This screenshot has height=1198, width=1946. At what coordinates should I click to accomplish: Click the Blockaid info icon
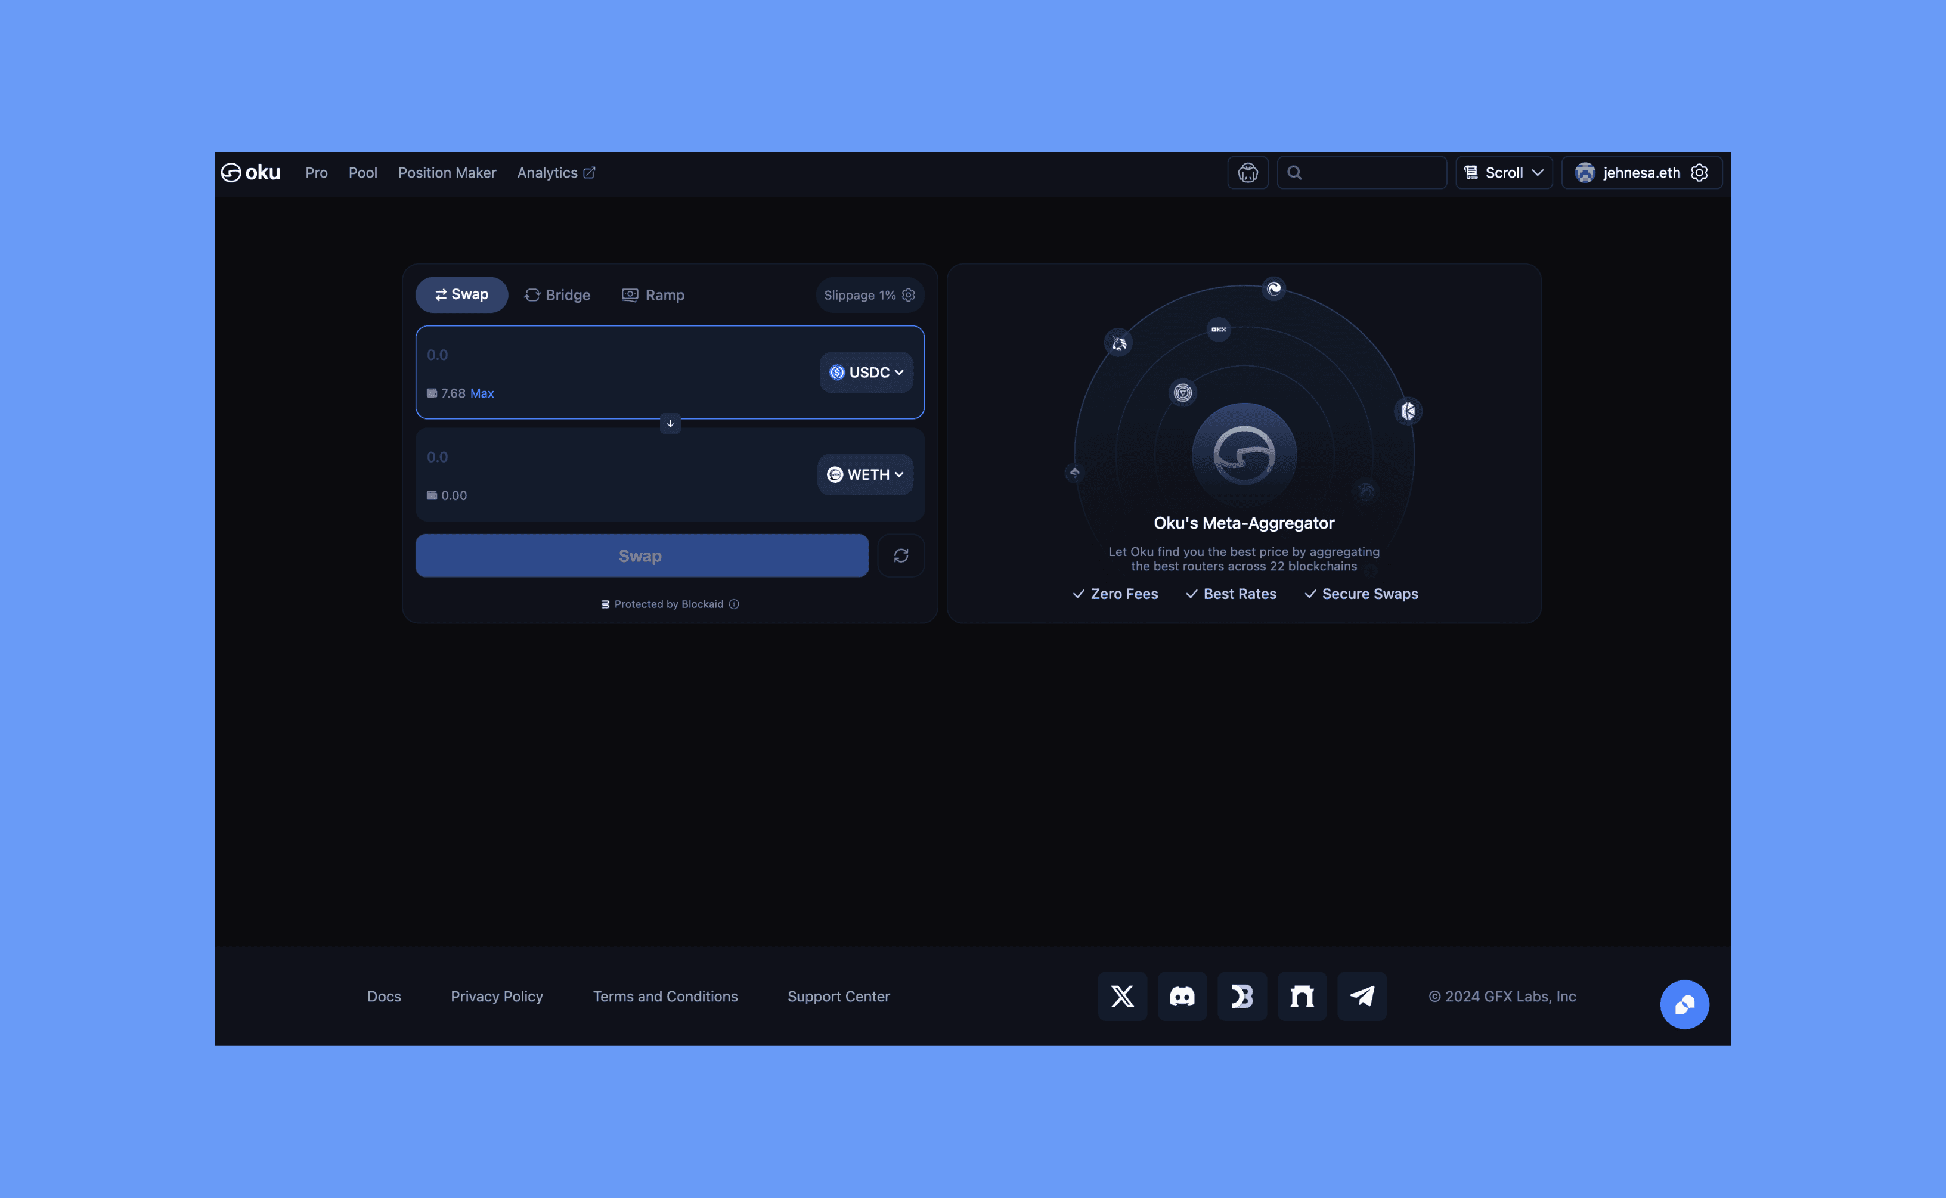click(x=734, y=604)
